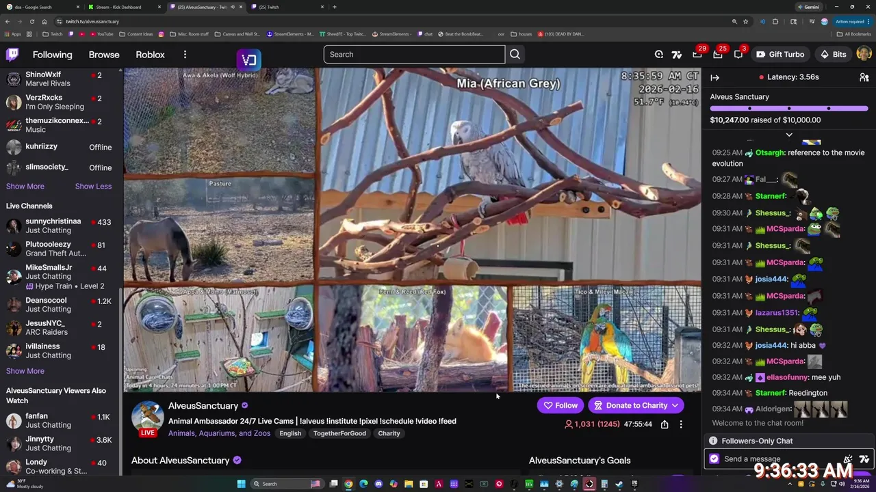Open the stream more options menu
This screenshot has width=876, height=492.
point(681,424)
